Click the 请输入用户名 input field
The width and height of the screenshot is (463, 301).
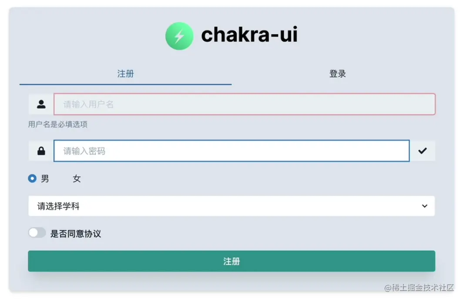[x=245, y=104]
